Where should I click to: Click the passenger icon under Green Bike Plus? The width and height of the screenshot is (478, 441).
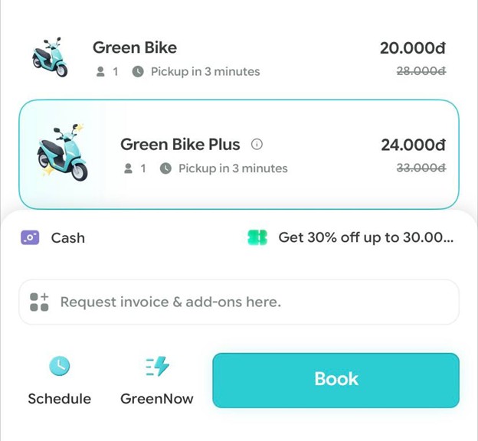pyautogui.click(x=129, y=168)
